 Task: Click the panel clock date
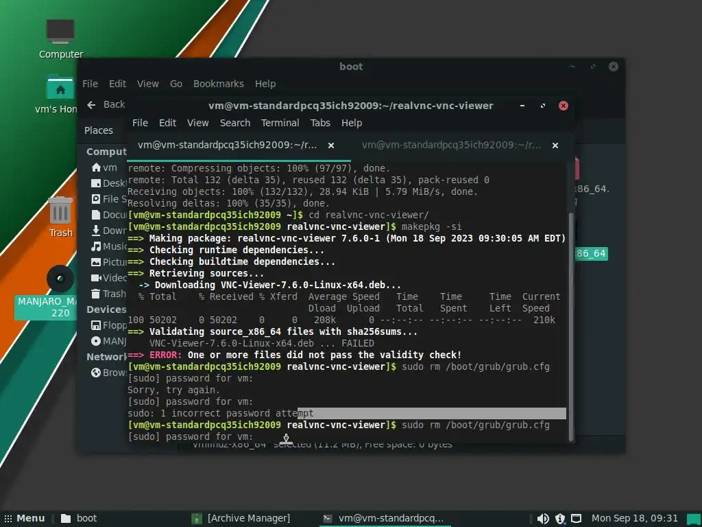(x=635, y=519)
